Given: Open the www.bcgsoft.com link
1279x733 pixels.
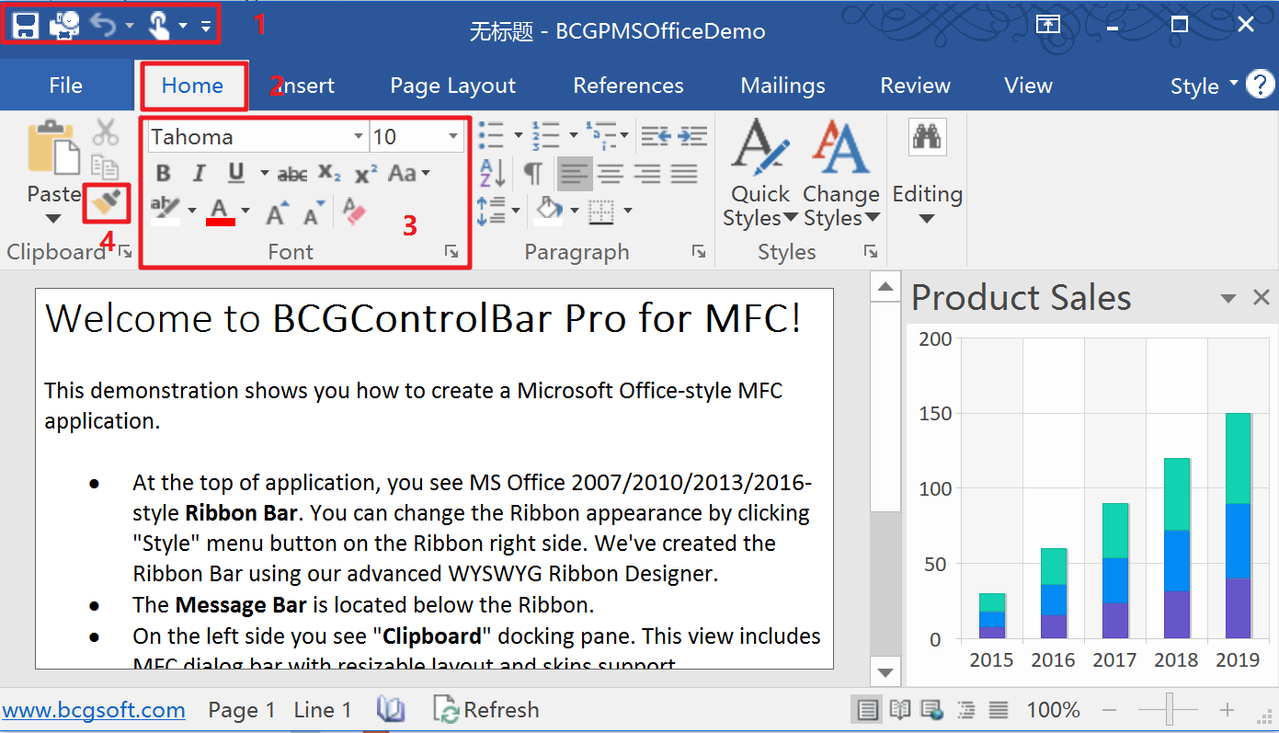Looking at the screenshot, I should point(94,710).
